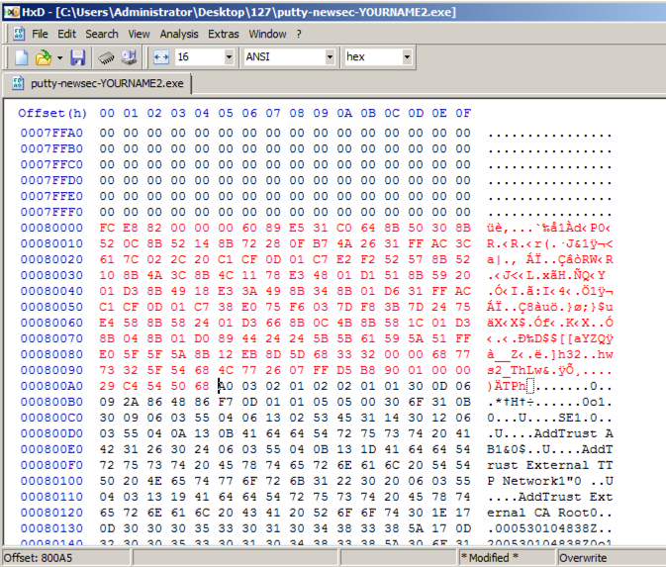
Task: Click the Offset: 800A5 status bar field
Action: [x=66, y=558]
